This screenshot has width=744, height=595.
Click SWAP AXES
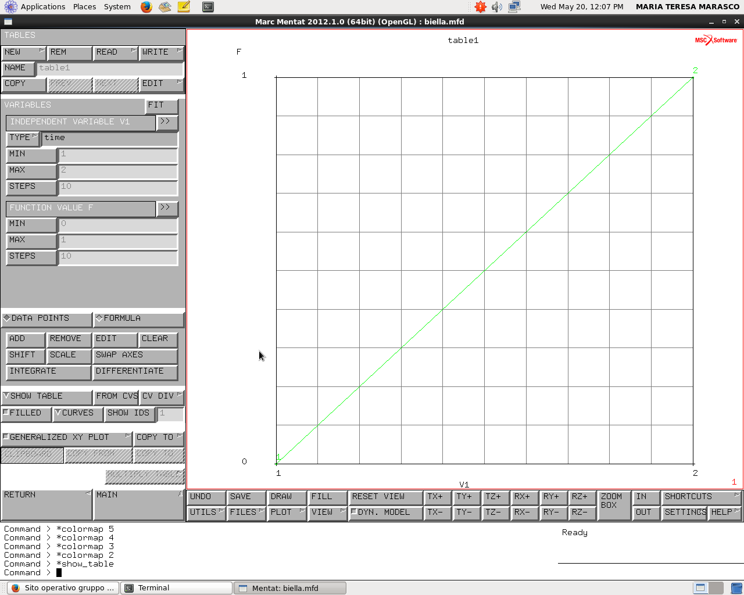135,356
